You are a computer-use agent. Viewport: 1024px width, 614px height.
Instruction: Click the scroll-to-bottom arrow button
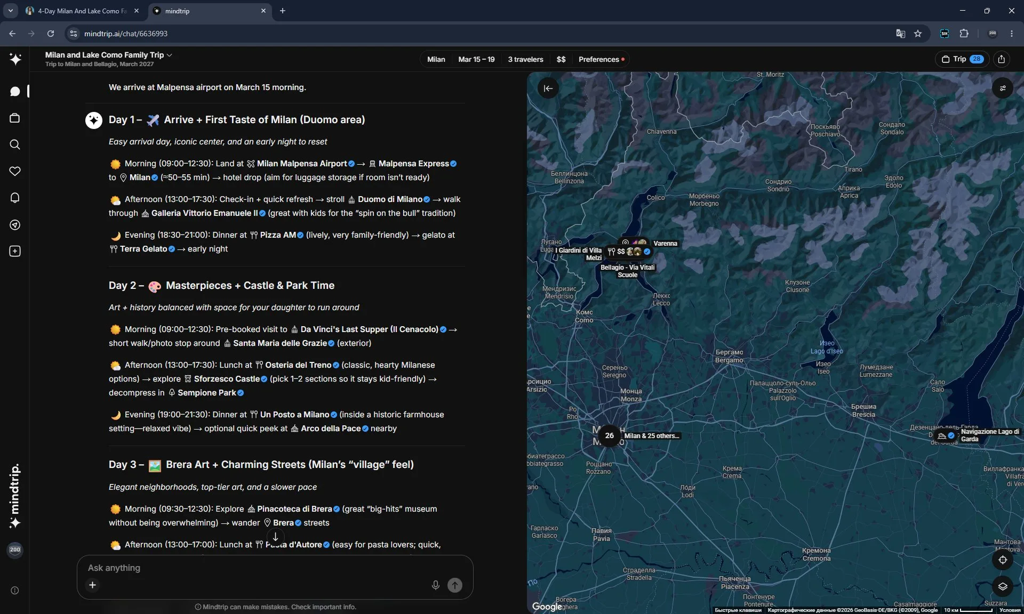[275, 537]
